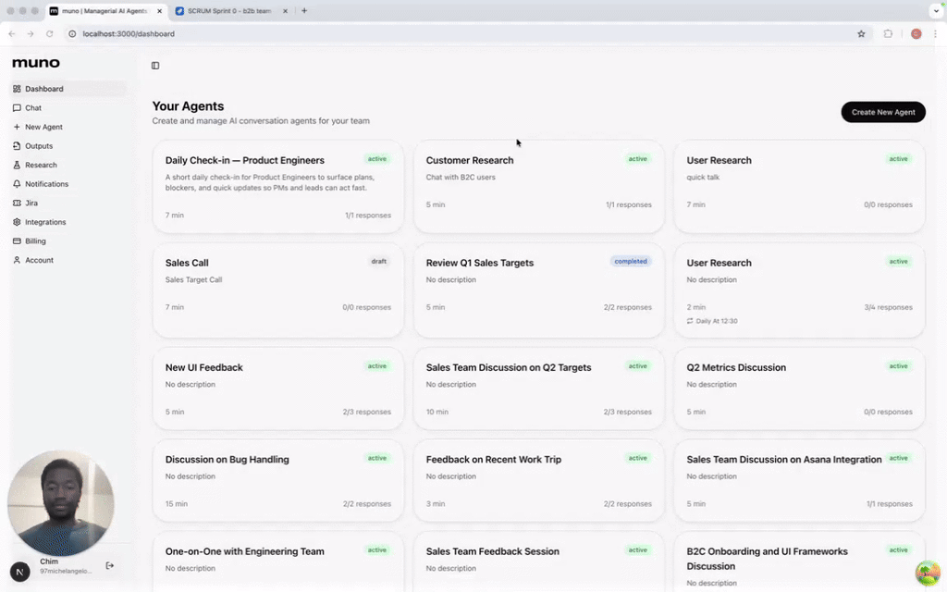Click the logout icon beside Chim
Viewport: 947px width, 592px height.
click(110, 565)
